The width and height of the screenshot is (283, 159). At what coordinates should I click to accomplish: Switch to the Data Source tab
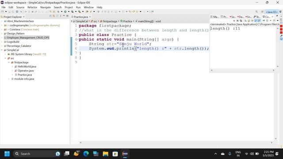(x=241, y=17)
